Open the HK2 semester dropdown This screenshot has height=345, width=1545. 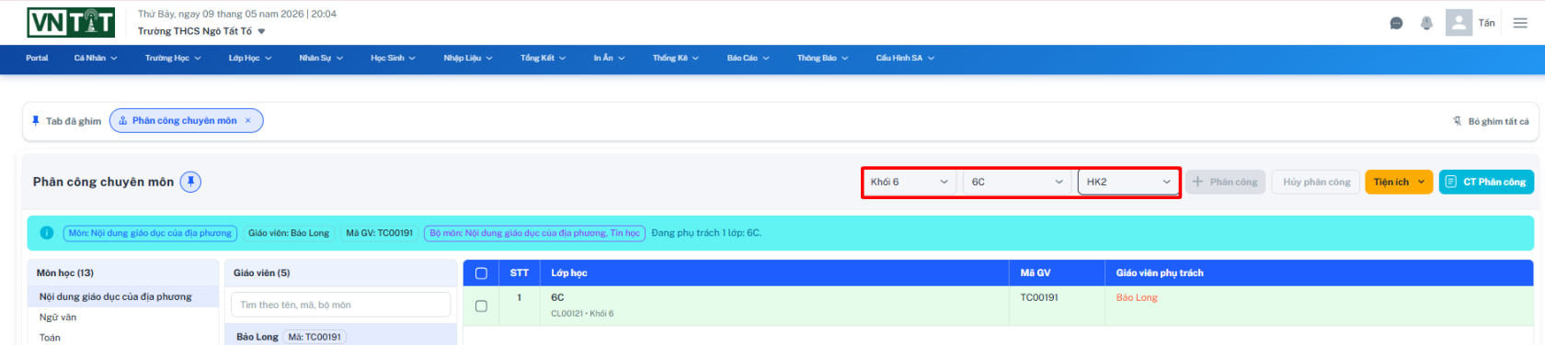click(1127, 182)
